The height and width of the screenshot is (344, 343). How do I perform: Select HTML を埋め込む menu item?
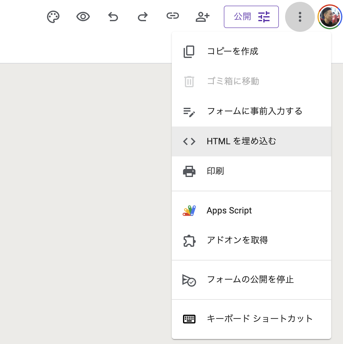point(251,141)
